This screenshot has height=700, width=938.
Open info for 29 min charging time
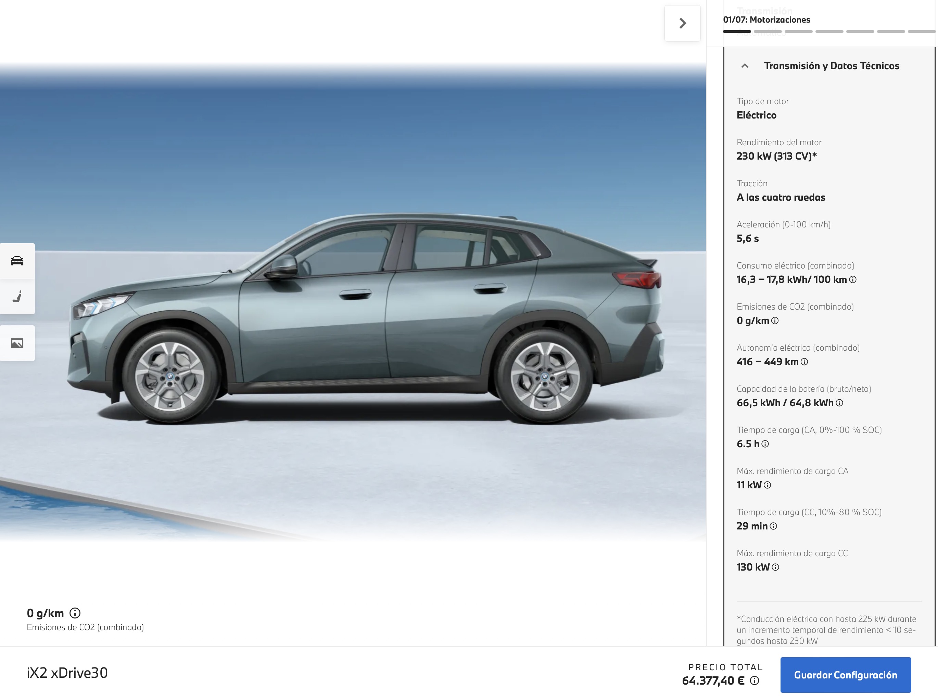pyautogui.click(x=773, y=526)
